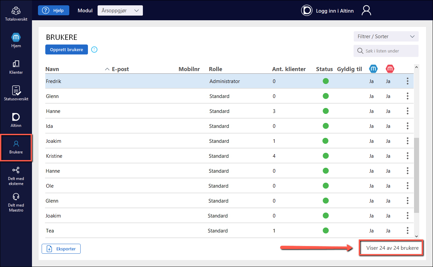
Task: Click client count 3 in Hanne row
Action: coord(274,111)
